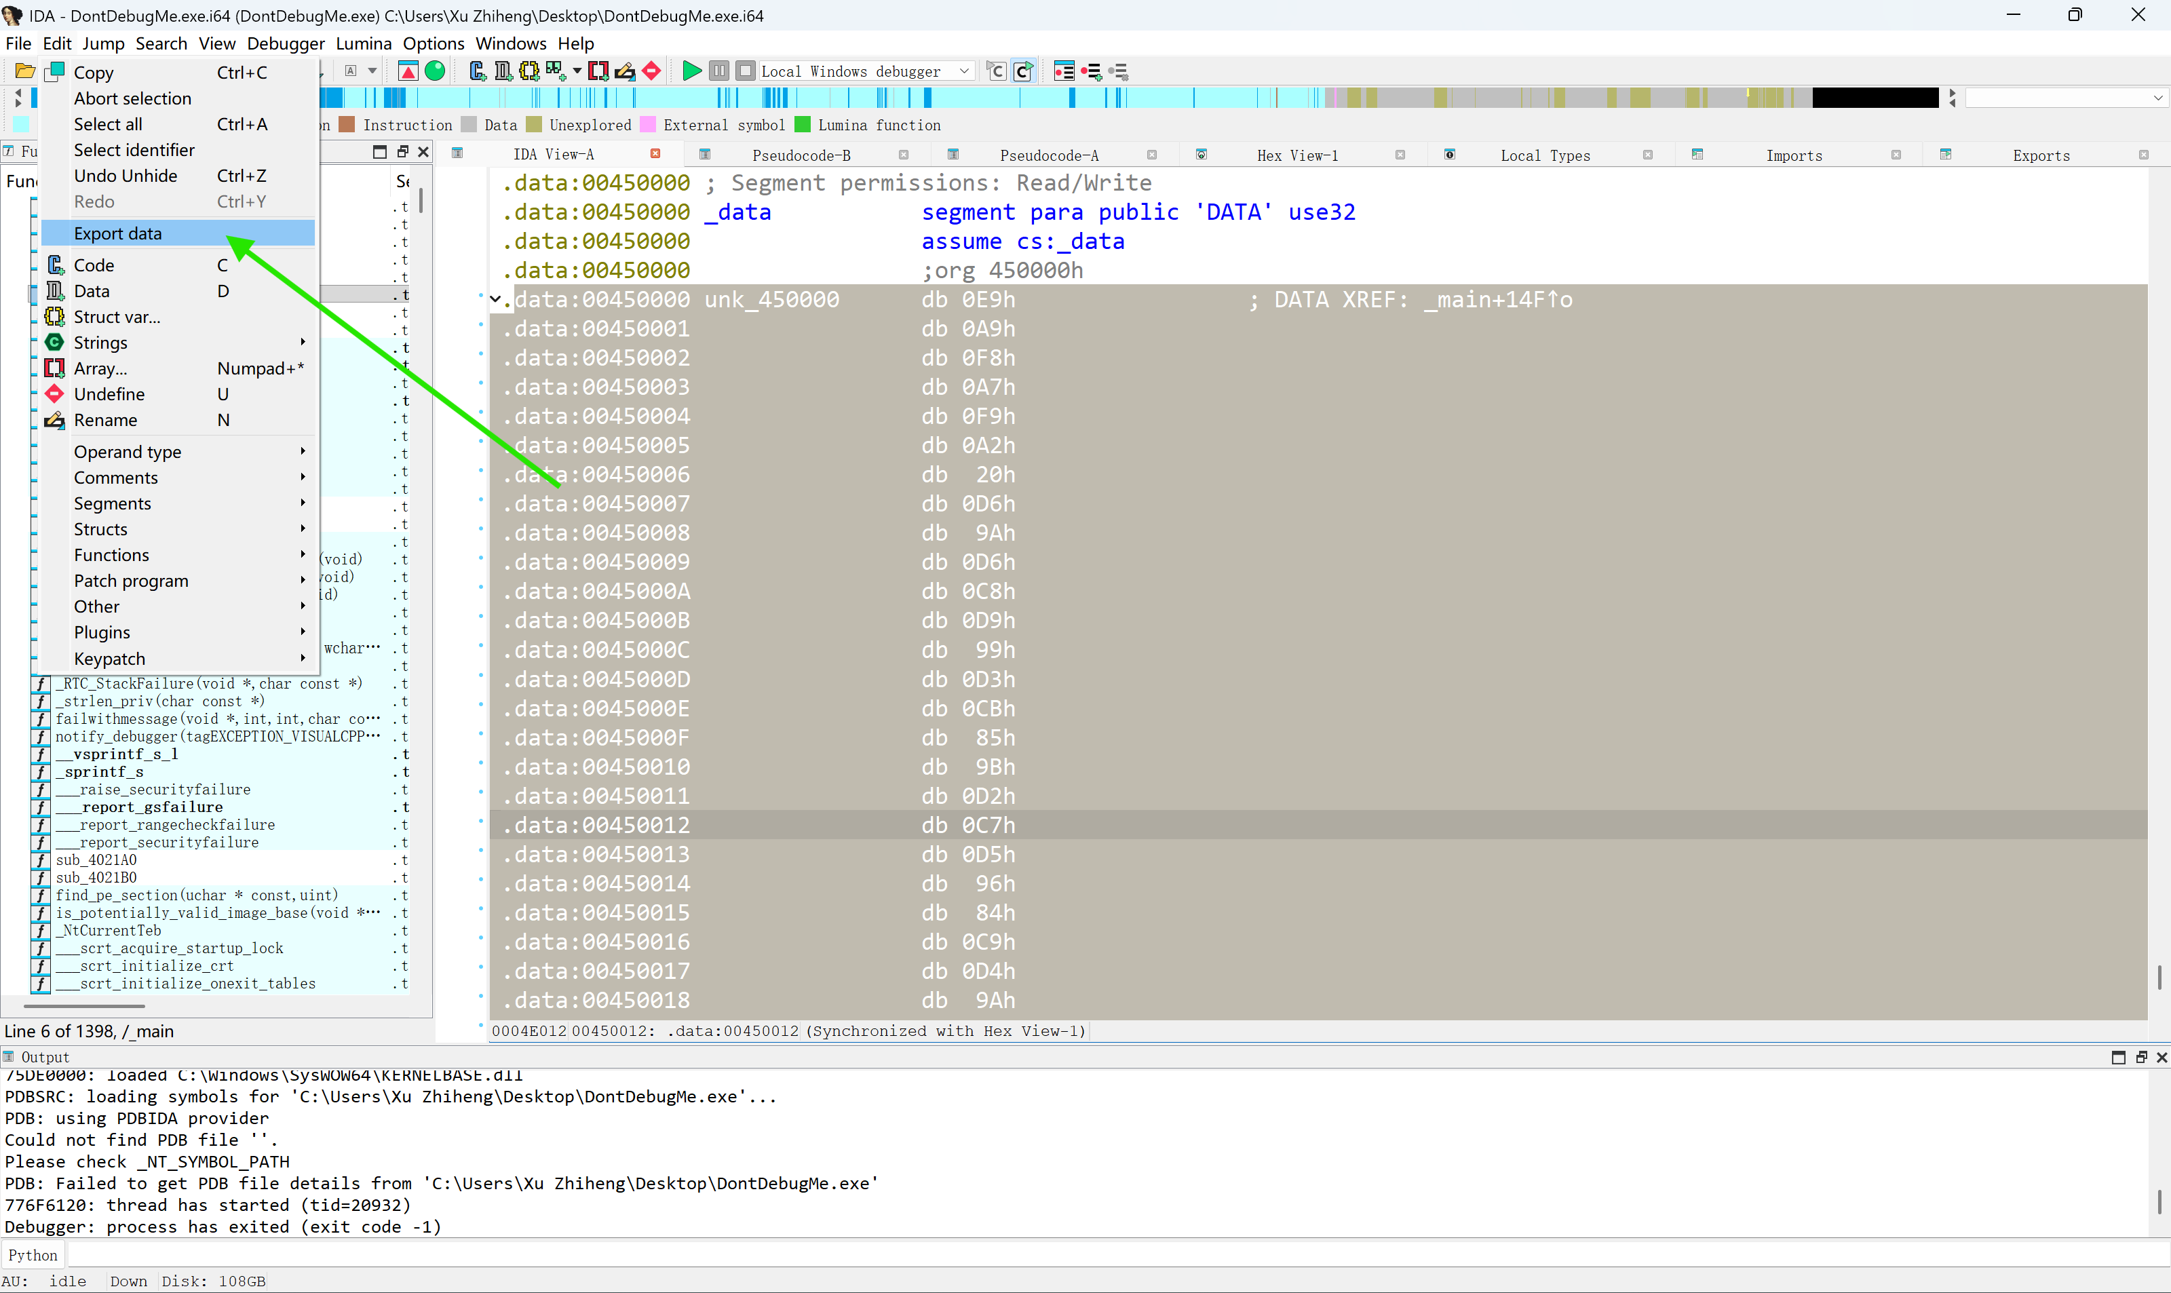Image resolution: width=2171 pixels, height=1293 pixels.
Task: Click the green circle toolbar icon
Action: [x=435, y=71]
